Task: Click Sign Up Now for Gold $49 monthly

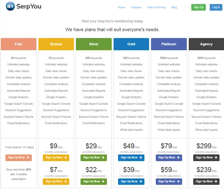Action: (x=131, y=158)
